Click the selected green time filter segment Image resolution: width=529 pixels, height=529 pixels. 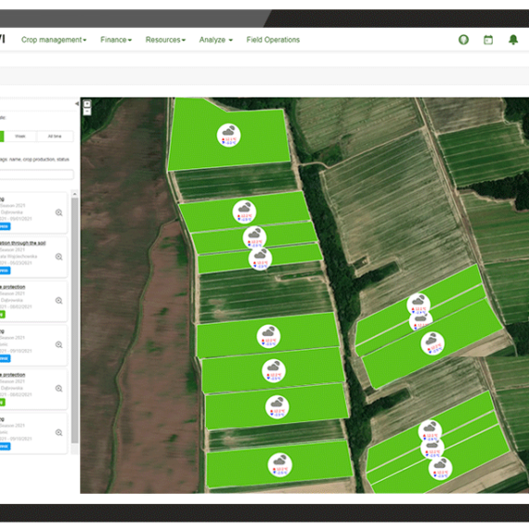[x=2, y=136]
